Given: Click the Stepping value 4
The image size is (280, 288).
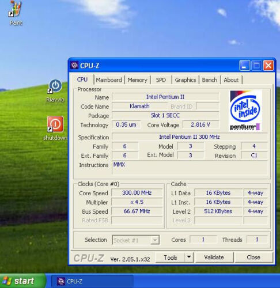Looking at the screenshot, I should coord(254,146).
